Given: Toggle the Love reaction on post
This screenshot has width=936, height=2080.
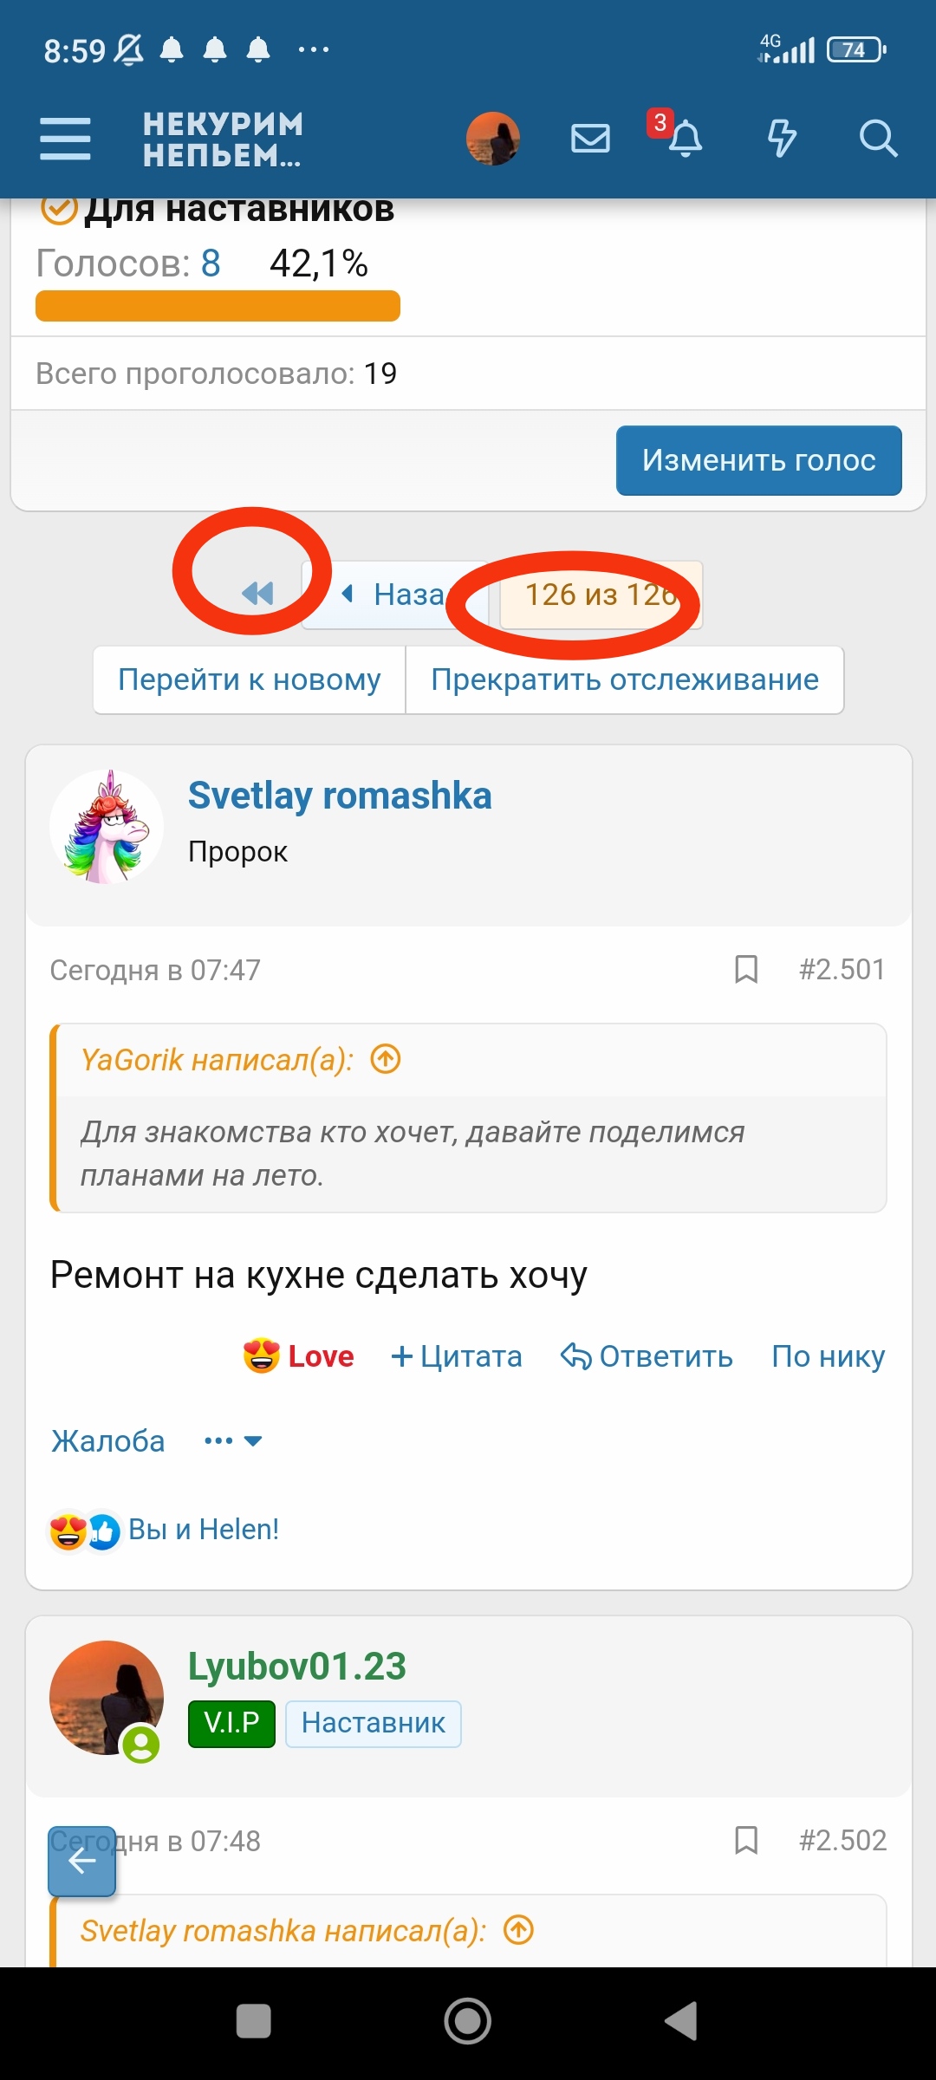Looking at the screenshot, I should click(299, 1356).
